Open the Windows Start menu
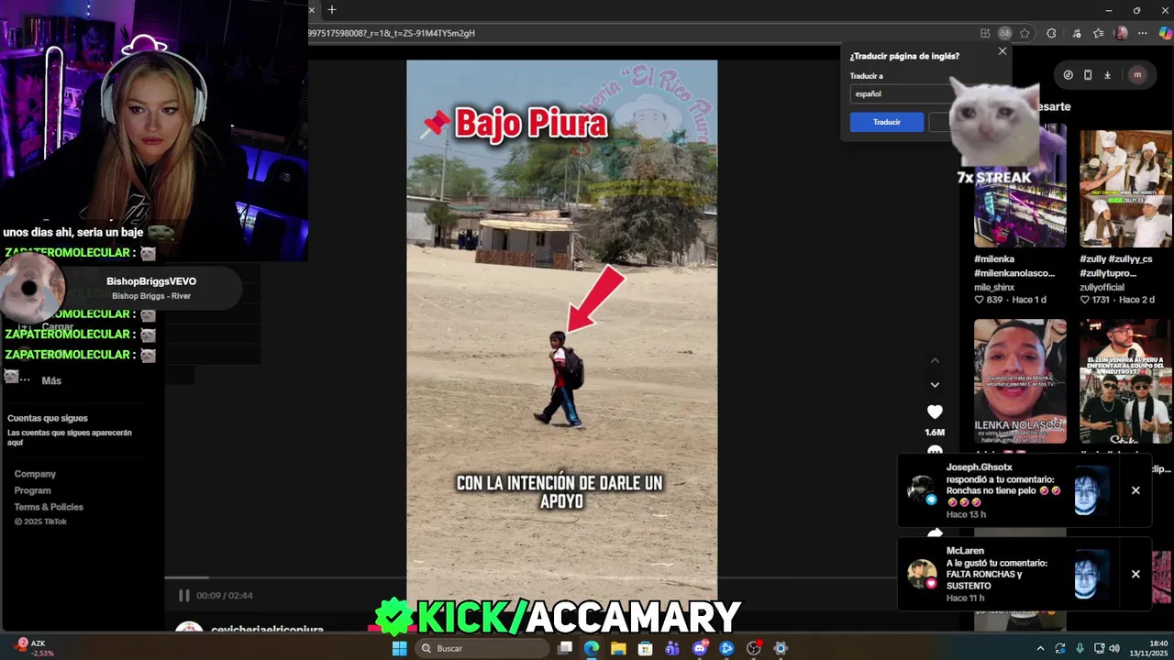The height and width of the screenshot is (660, 1174). (399, 648)
